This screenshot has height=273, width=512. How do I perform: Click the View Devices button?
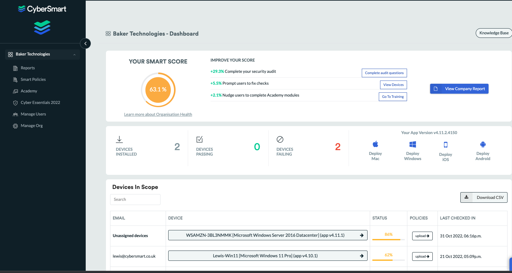pos(393,85)
